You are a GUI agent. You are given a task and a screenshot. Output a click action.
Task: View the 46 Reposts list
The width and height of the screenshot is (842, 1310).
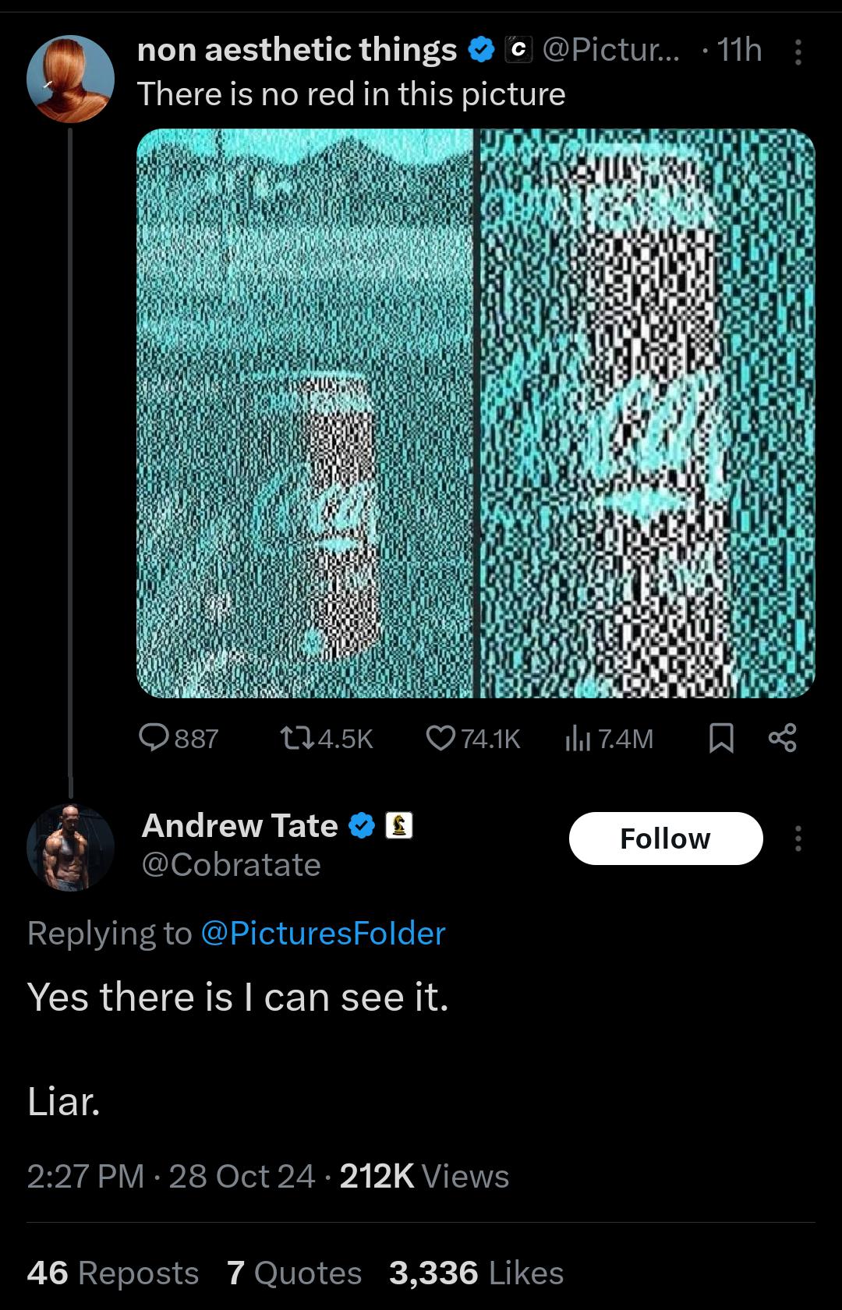pos(112,1273)
